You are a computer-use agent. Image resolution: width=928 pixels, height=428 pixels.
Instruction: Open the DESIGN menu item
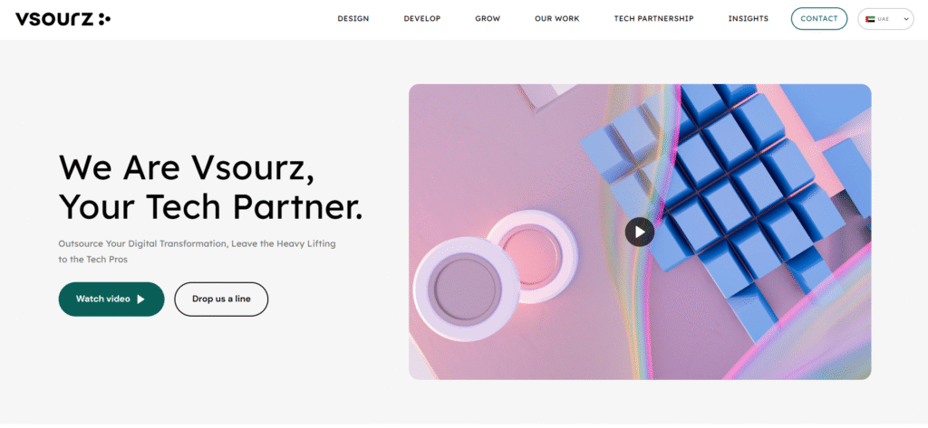coord(353,19)
